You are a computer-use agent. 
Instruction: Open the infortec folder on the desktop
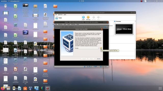pos(45,81)
